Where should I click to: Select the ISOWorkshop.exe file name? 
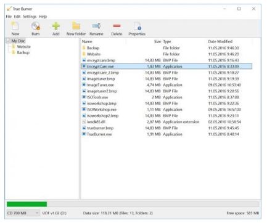102,110
